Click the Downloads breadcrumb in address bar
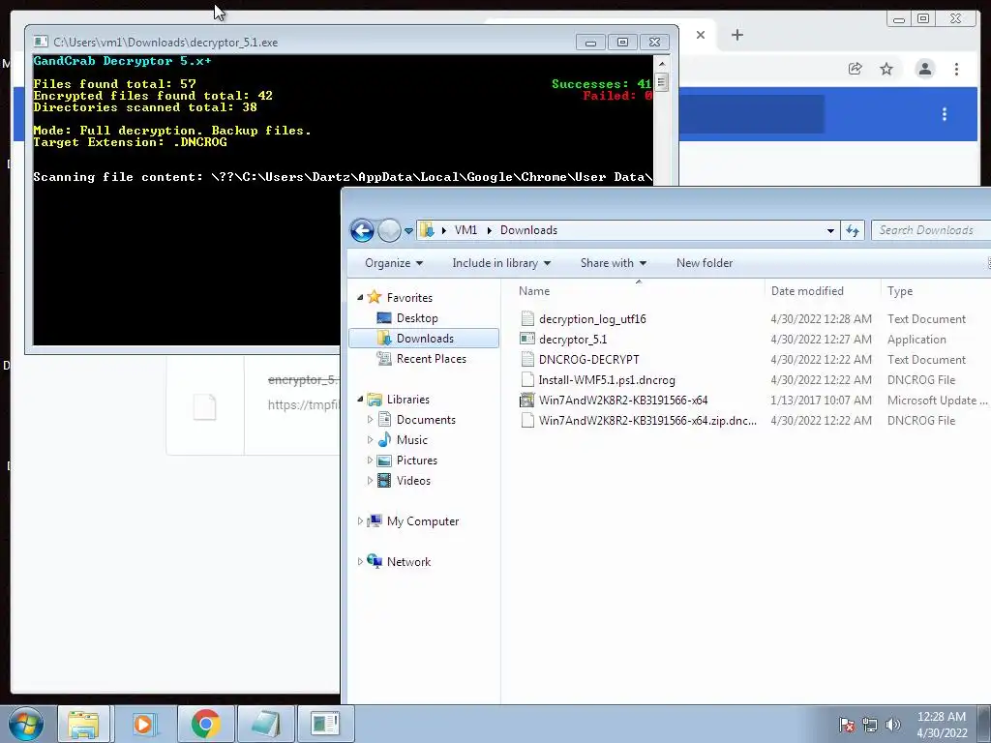Image resolution: width=991 pixels, height=743 pixels. (528, 230)
